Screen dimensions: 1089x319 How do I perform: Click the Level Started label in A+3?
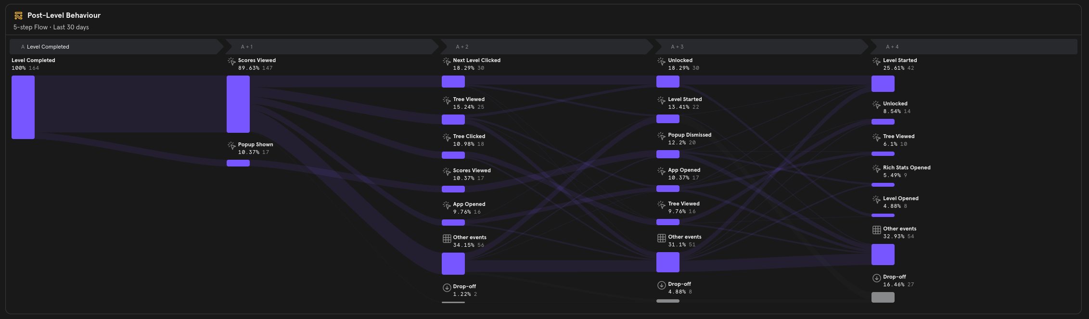pos(685,99)
